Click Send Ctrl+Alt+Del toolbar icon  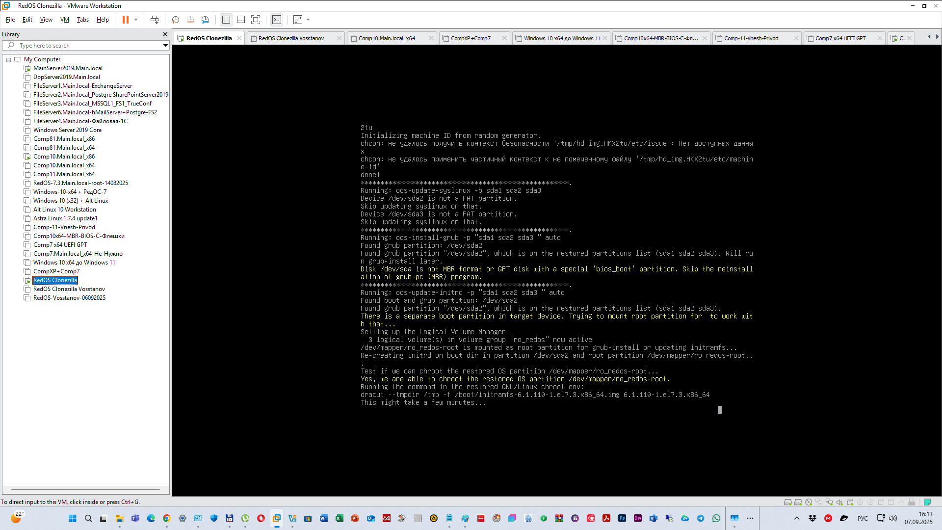[x=155, y=20]
